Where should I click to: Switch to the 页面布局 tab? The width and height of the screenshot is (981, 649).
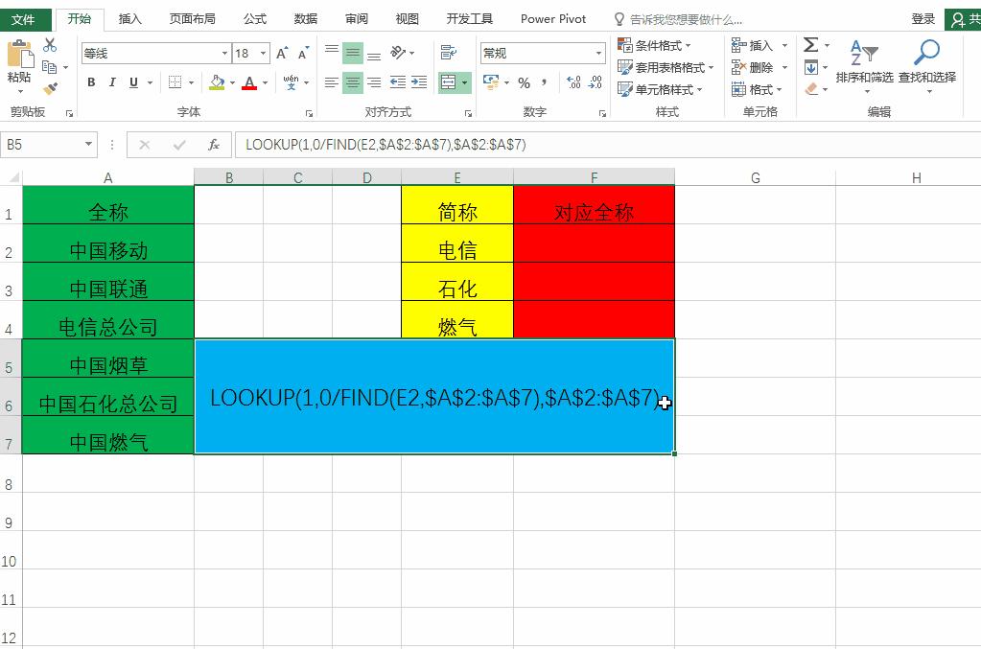(x=193, y=19)
